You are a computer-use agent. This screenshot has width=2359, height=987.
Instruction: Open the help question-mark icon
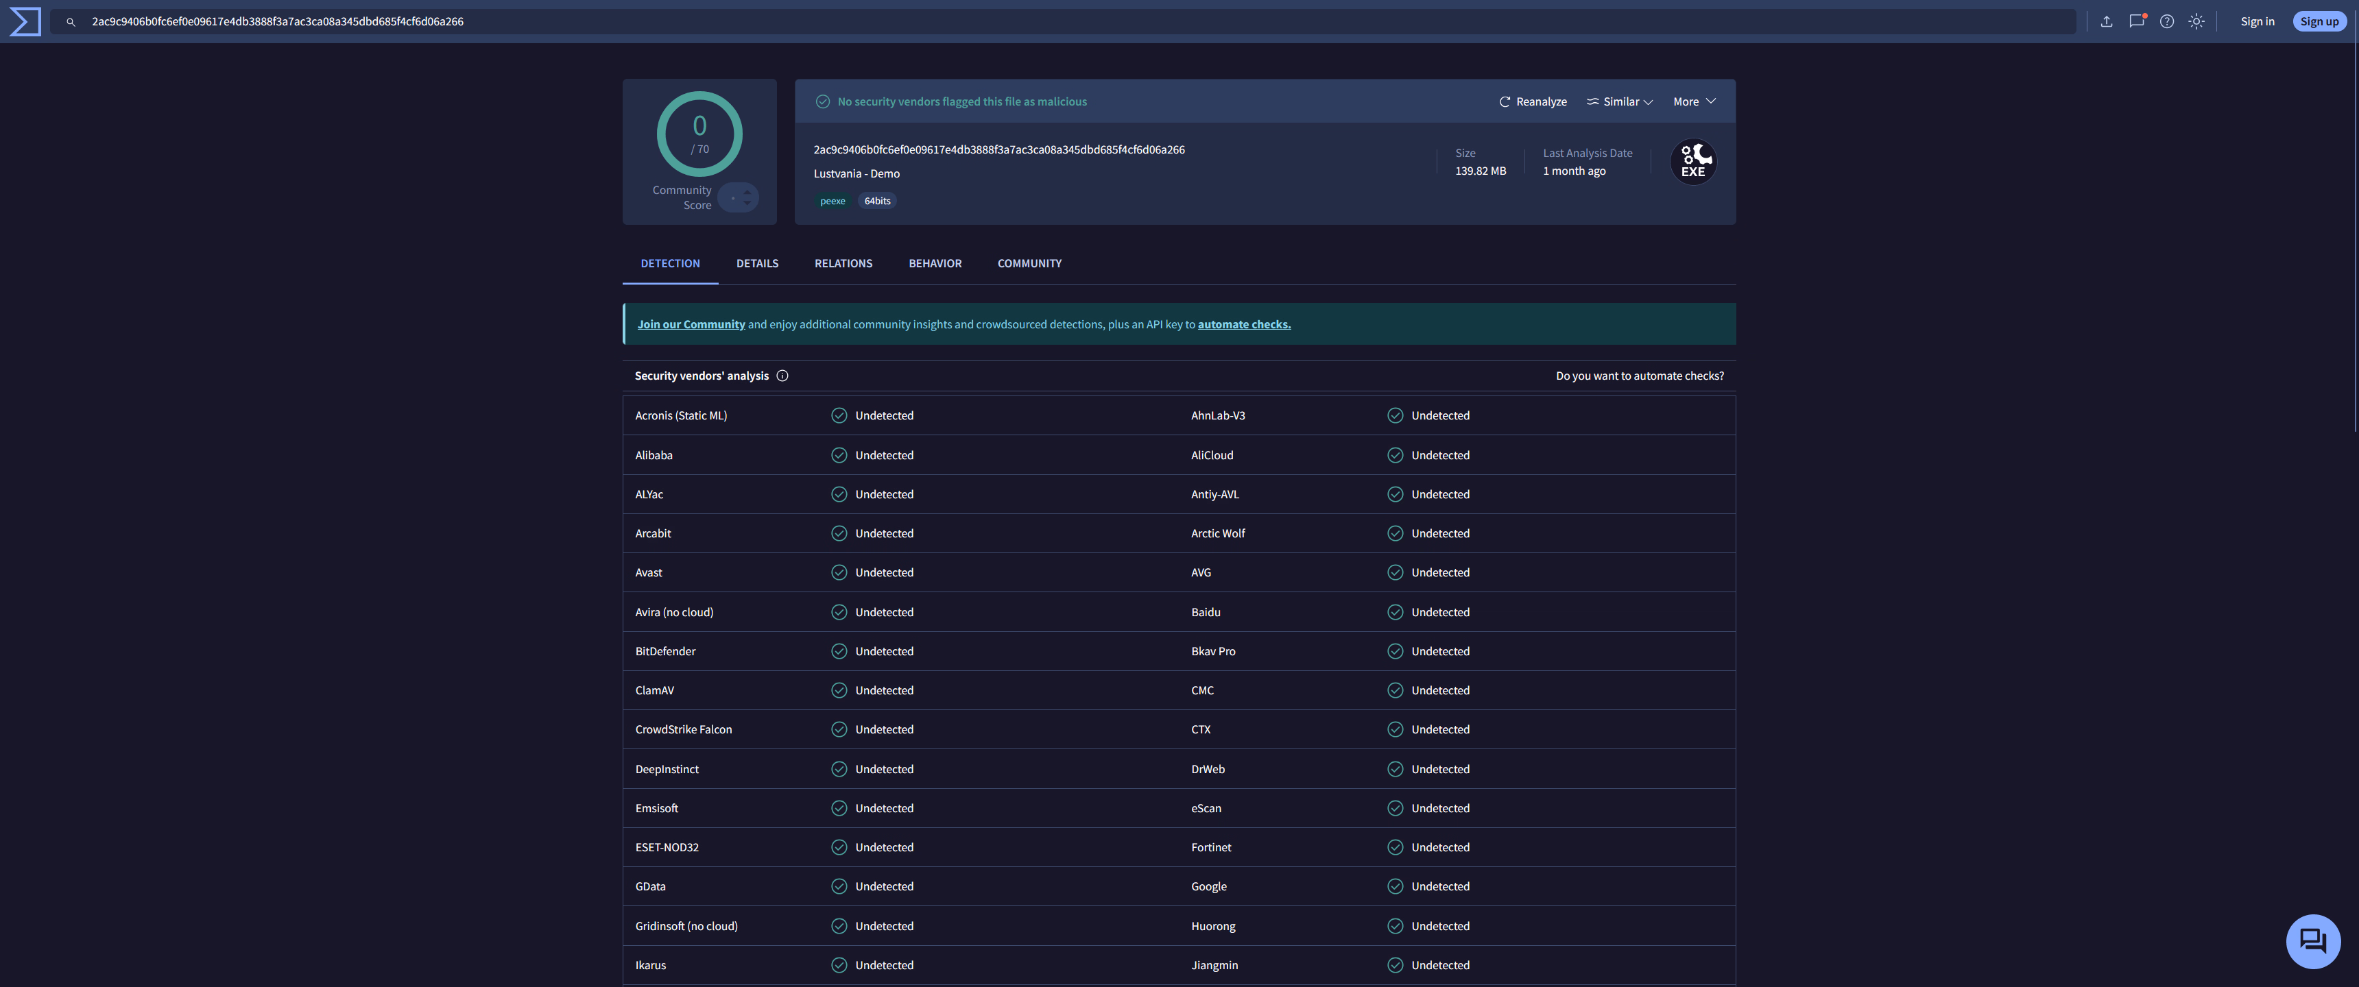[x=2167, y=21]
